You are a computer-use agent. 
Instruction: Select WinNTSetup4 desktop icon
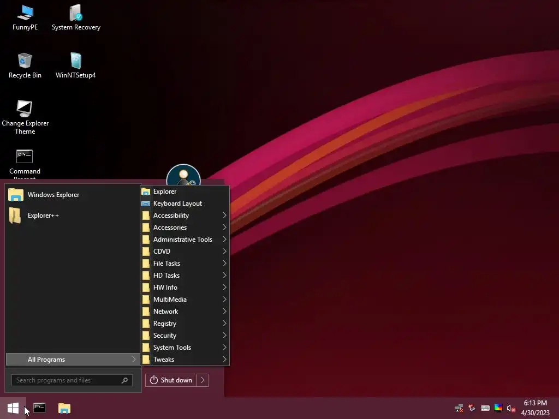(75, 66)
